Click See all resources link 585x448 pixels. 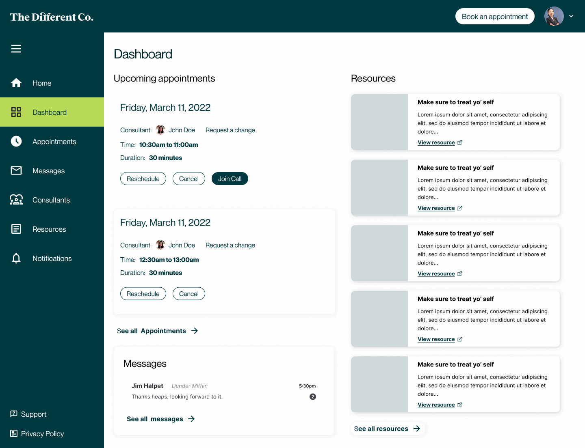388,429
